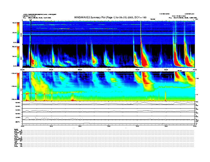Click the 00:00 time axis label

(23, 70)
